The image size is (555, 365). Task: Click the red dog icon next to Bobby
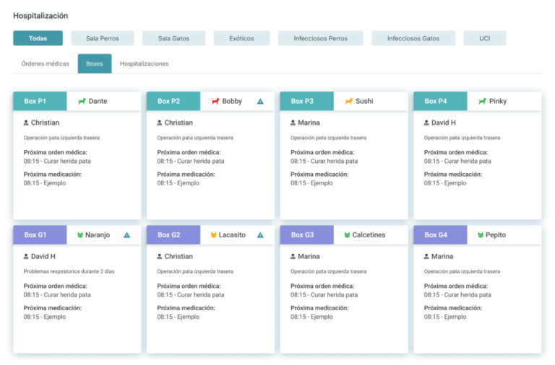tap(215, 102)
